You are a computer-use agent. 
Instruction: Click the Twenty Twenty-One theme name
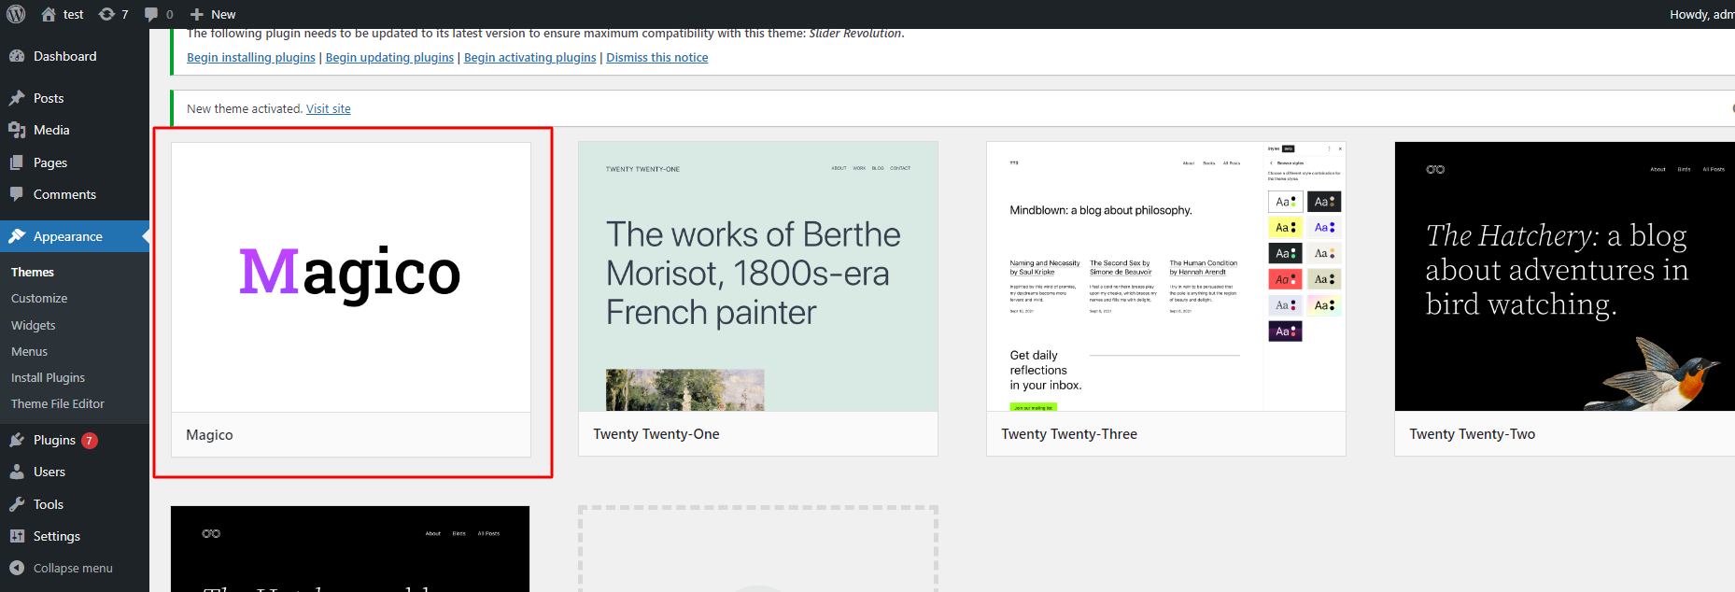pyautogui.click(x=656, y=434)
